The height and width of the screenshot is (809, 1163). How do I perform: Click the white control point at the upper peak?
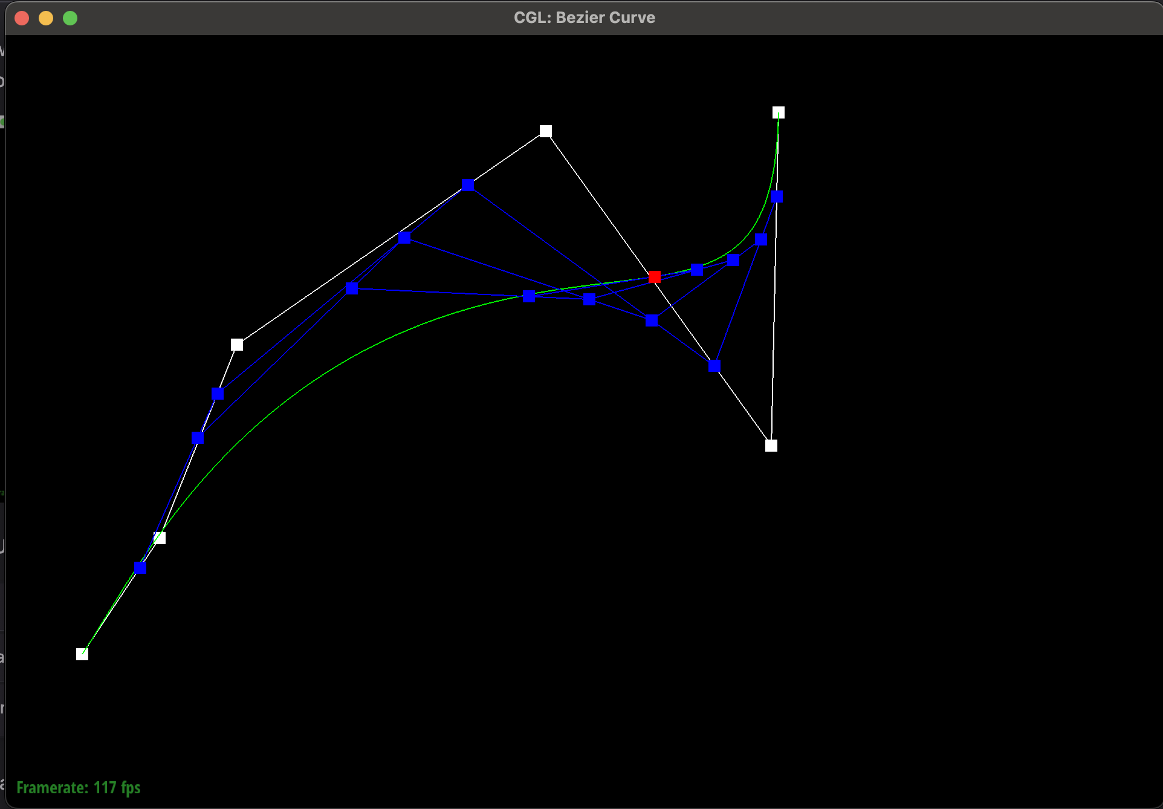tap(546, 131)
